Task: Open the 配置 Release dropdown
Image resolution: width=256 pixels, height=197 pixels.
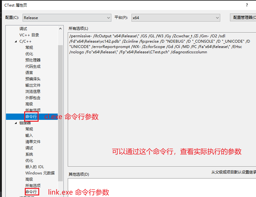Action: tap(67, 18)
